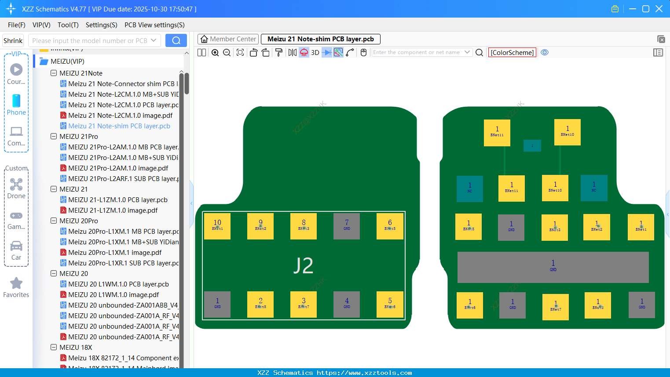
Task: Open MEIZU 20 L1WM.1.0 image.pdf
Action: pos(109,295)
